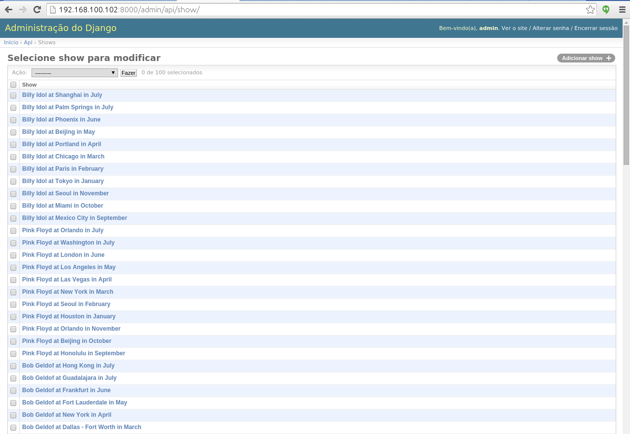Screen dimensions: 630x434
Task: Open Bob Geldof at Dallas - Fort Worth
Action: (82, 427)
